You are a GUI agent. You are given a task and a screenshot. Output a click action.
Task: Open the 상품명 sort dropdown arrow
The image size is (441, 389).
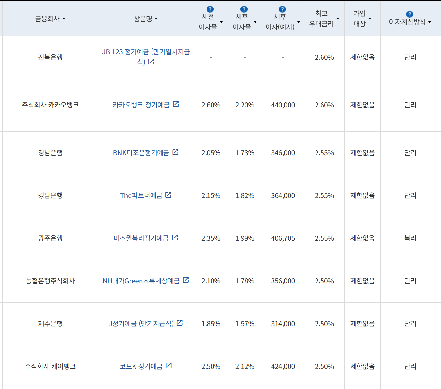click(157, 19)
